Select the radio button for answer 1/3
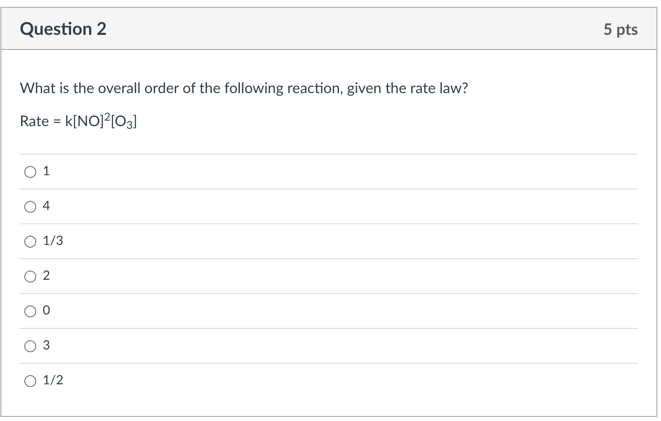Screen dimensions: 661x421 click(x=30, y=241)
